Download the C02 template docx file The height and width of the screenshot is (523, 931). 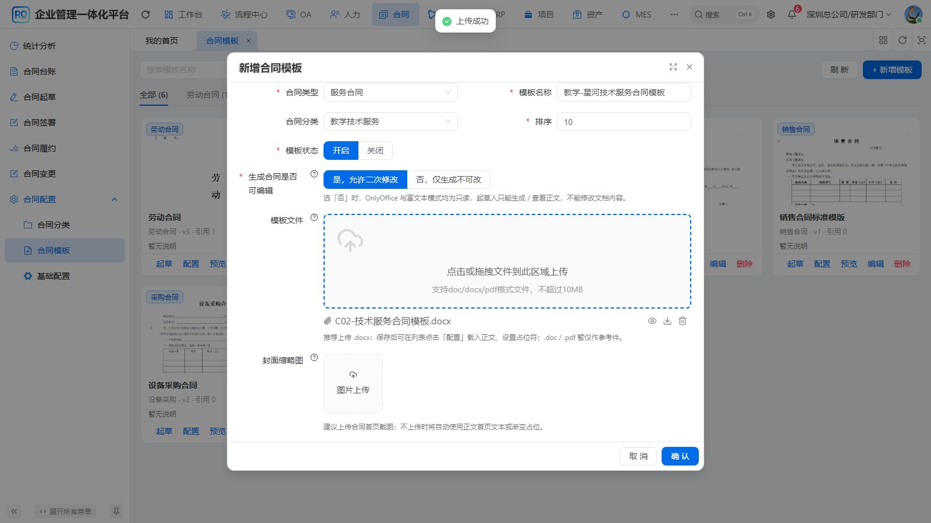point(667,321)
